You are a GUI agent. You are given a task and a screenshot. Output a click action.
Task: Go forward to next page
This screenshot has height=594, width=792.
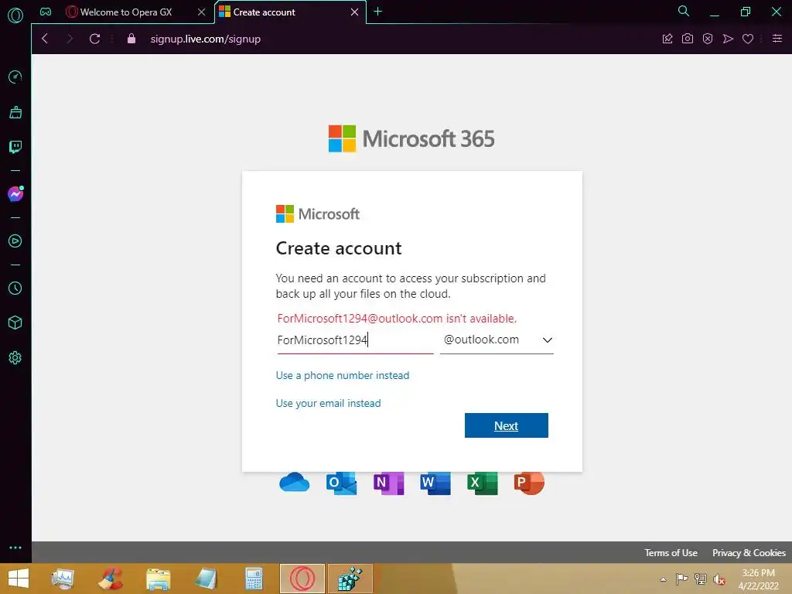[x=70, y=39]
